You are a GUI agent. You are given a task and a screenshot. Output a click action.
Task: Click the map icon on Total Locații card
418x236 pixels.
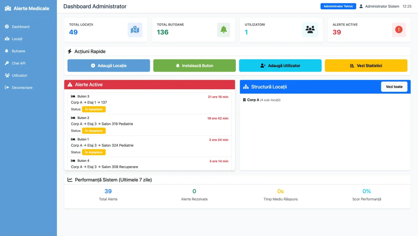click(135, 30)
